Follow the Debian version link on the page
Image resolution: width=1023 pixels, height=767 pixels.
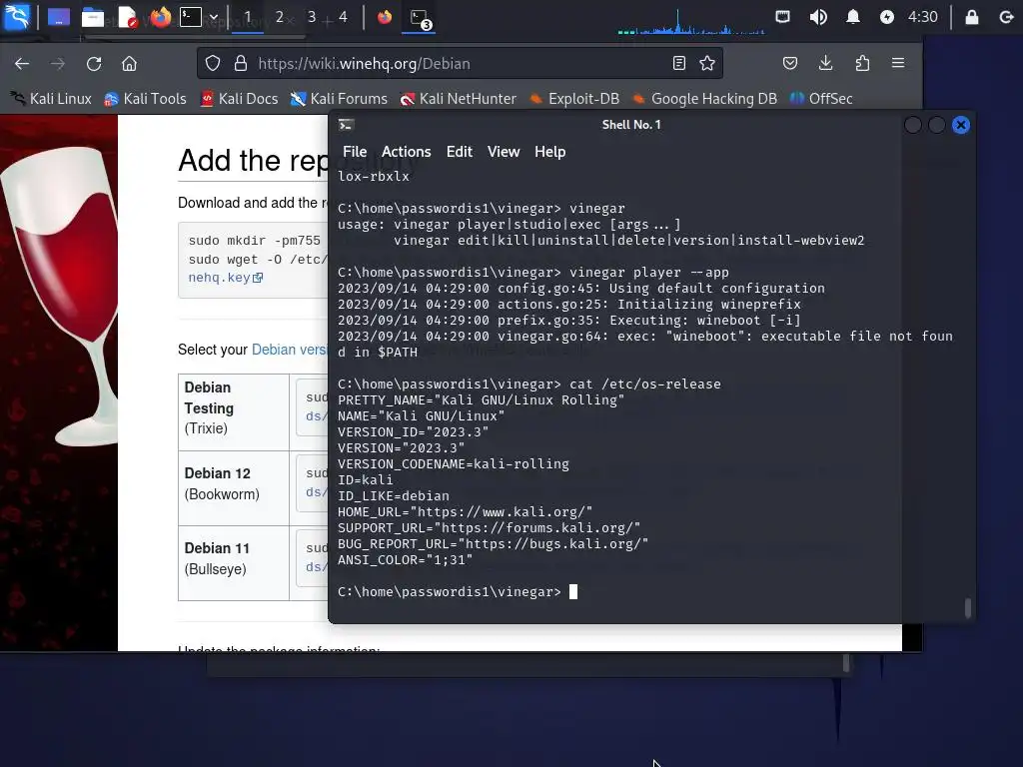point(289,350)
